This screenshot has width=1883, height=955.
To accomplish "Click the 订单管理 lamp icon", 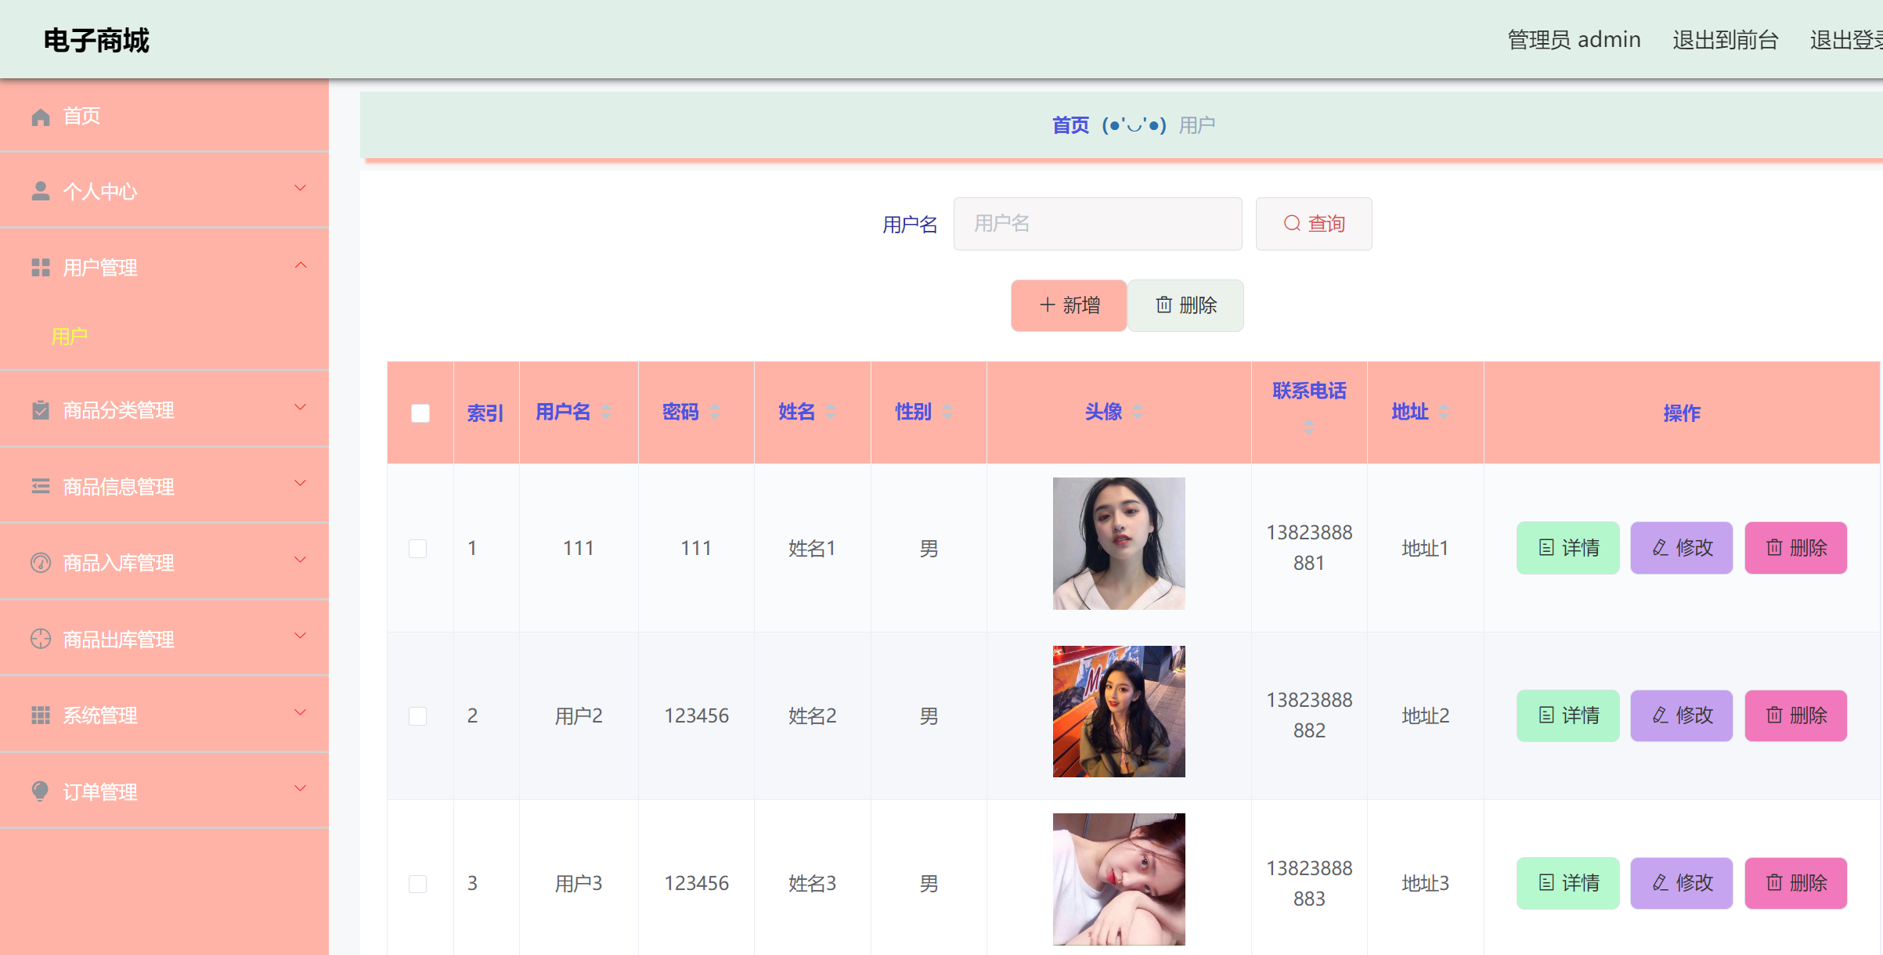I will coord(41,791).
